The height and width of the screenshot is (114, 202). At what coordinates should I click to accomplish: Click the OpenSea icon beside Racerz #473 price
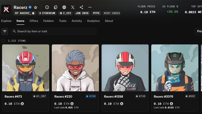(x=22, y=104)
